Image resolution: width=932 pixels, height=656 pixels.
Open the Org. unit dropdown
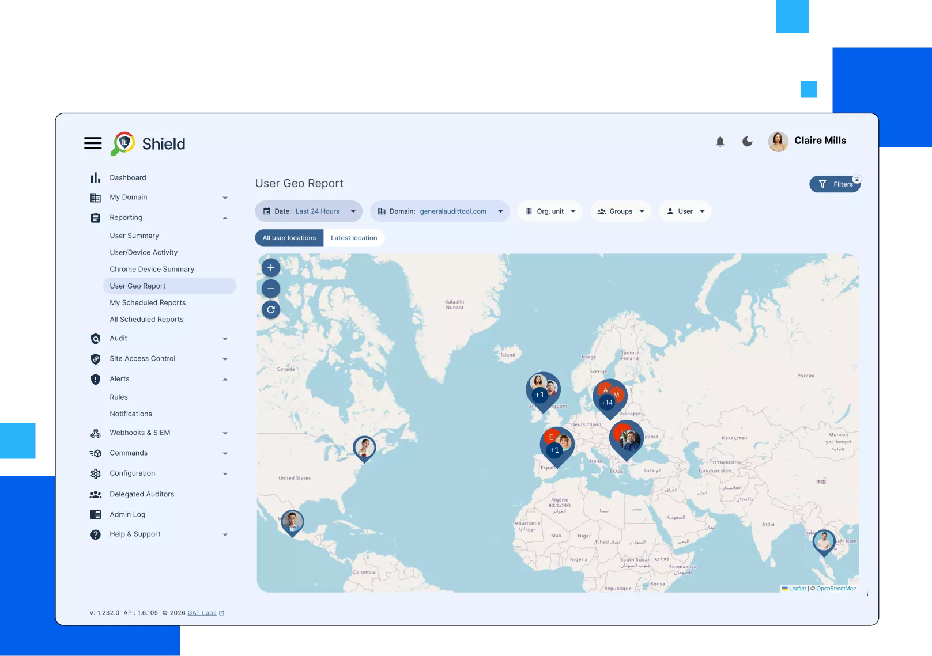550,211
